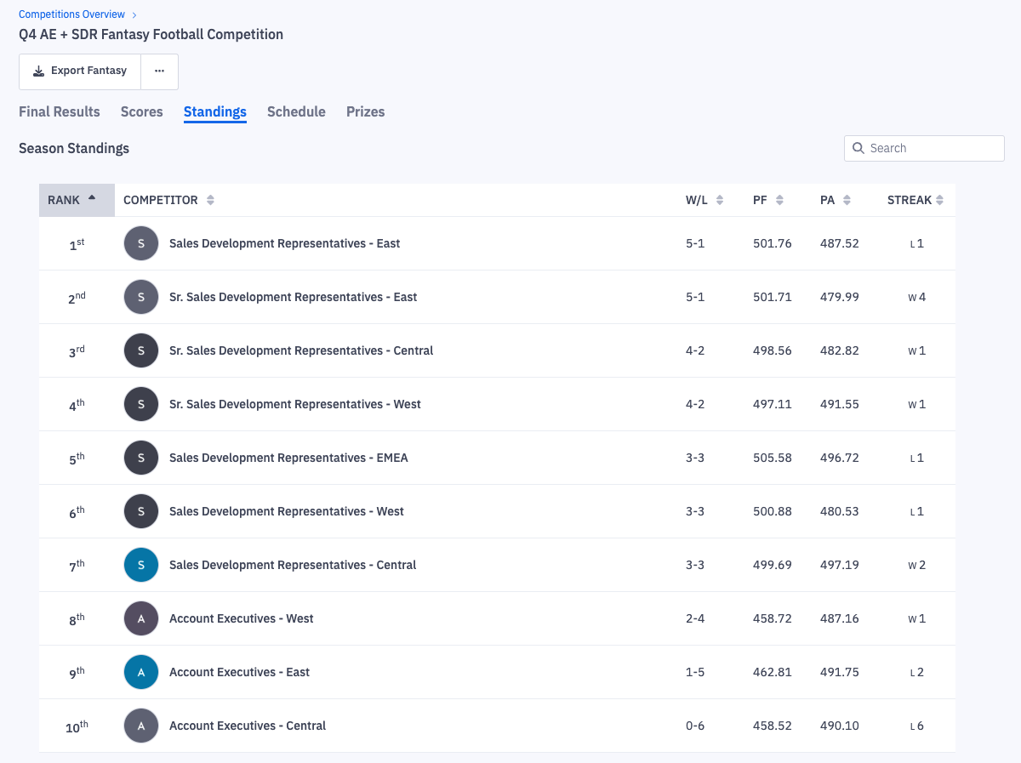Open Sr. Sales Development Representatives - West row
Screen dimensions: 1021x763
[294, 404]
